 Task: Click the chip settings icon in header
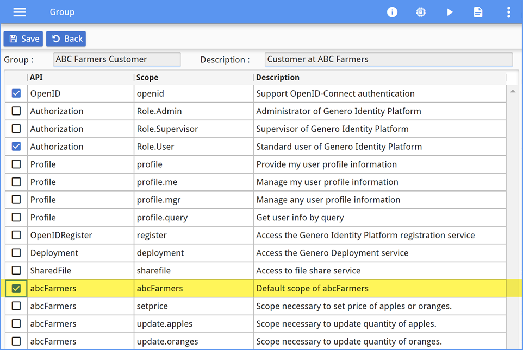point(421,12)
